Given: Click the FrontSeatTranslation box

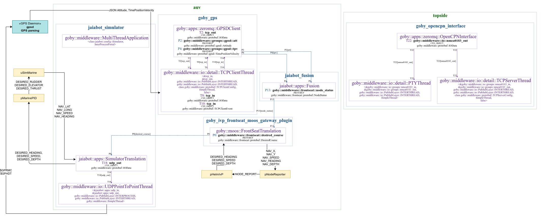Looking at the screenshot, I should [x=248, y=136].
